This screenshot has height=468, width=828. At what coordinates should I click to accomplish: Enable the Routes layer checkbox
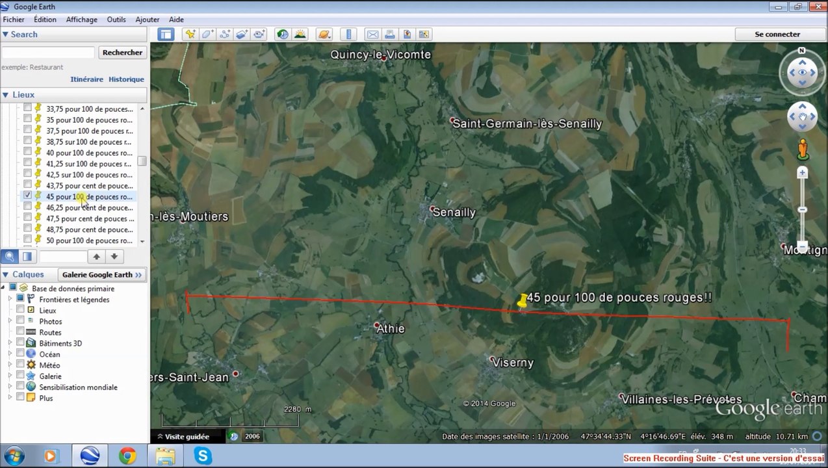[20, 331]
